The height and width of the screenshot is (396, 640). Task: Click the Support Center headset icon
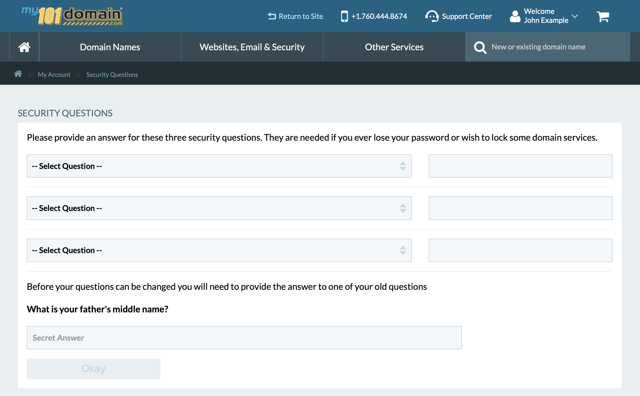(x=431, y=16)
